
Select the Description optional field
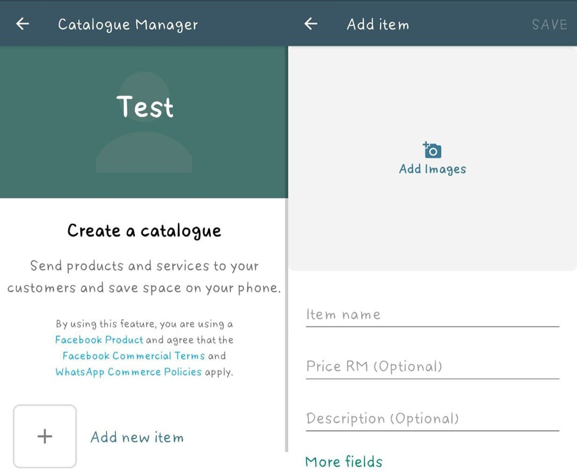coord(432,419)
